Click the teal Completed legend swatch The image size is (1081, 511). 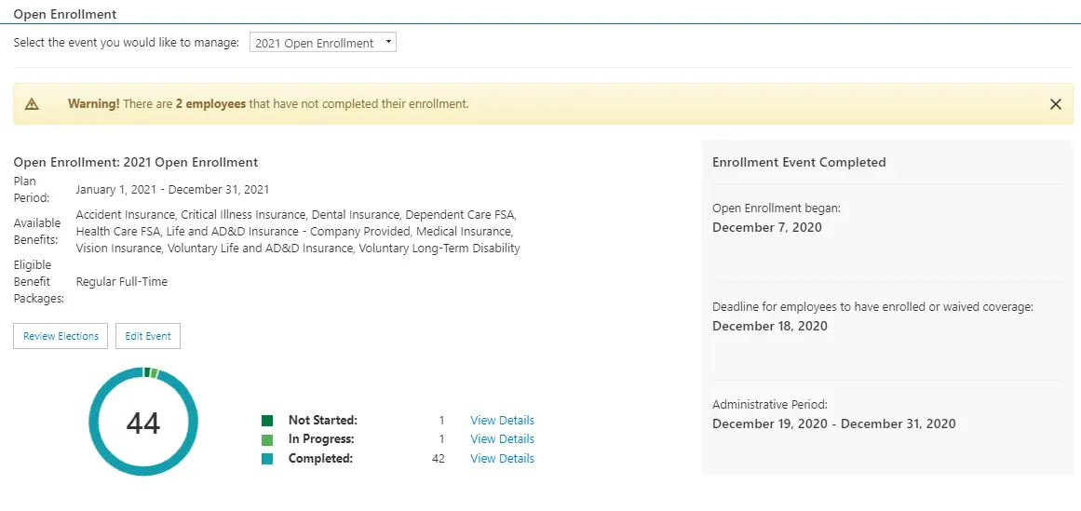pos(267,459)
